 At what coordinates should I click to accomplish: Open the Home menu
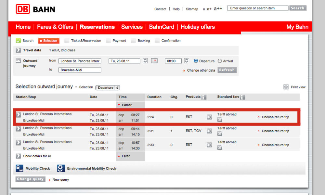click(x=23, y=27)
